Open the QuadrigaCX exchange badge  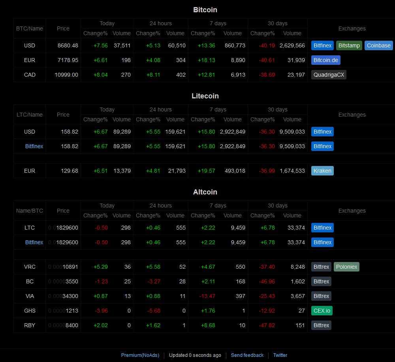329,75
